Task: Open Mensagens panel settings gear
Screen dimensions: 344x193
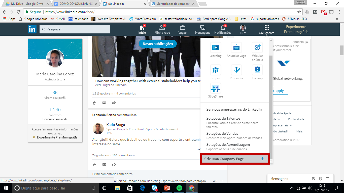Action: click(321, 179)
